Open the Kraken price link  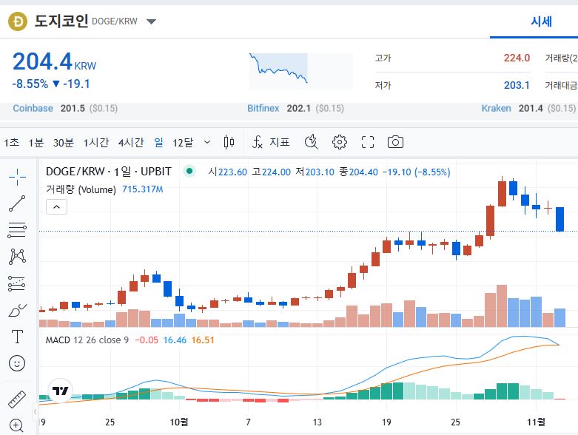496,108
